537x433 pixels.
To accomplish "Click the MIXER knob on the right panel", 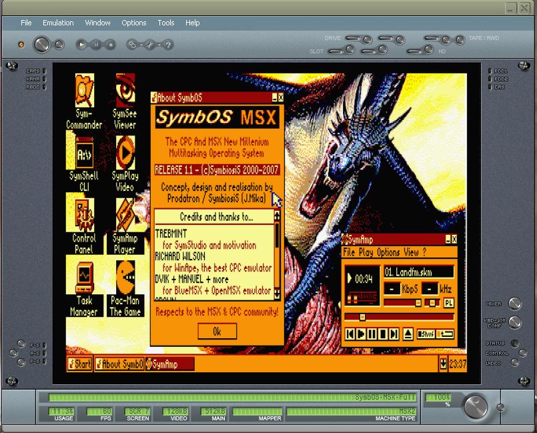I will (514, 304).
